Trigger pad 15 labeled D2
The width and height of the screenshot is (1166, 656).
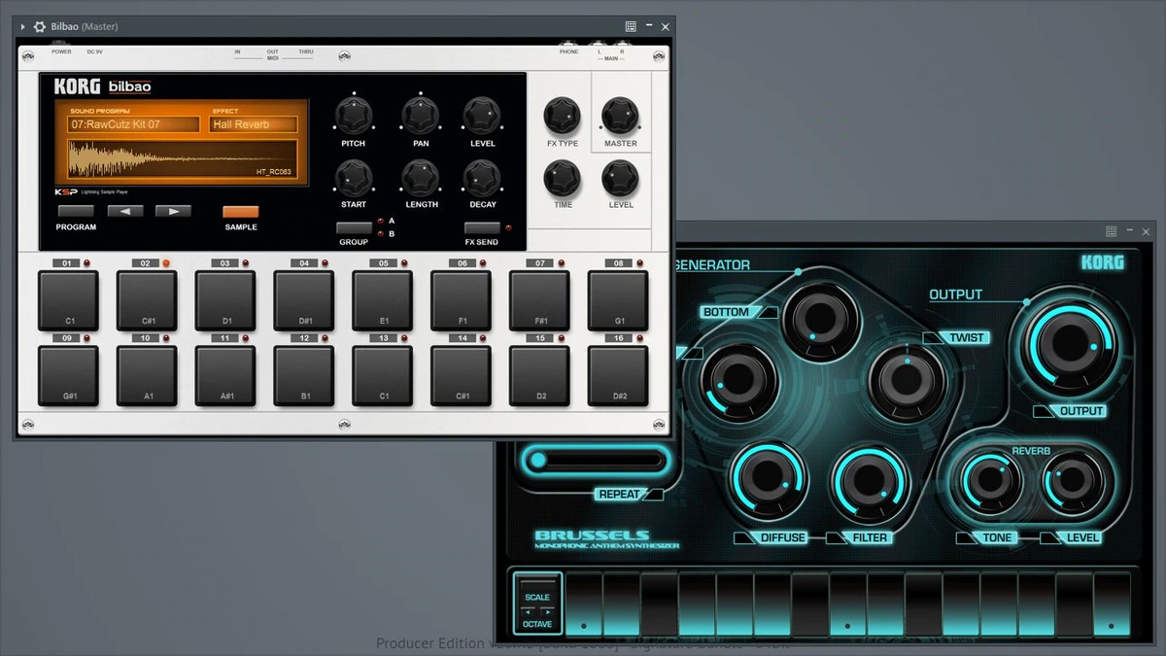point(539,375)
